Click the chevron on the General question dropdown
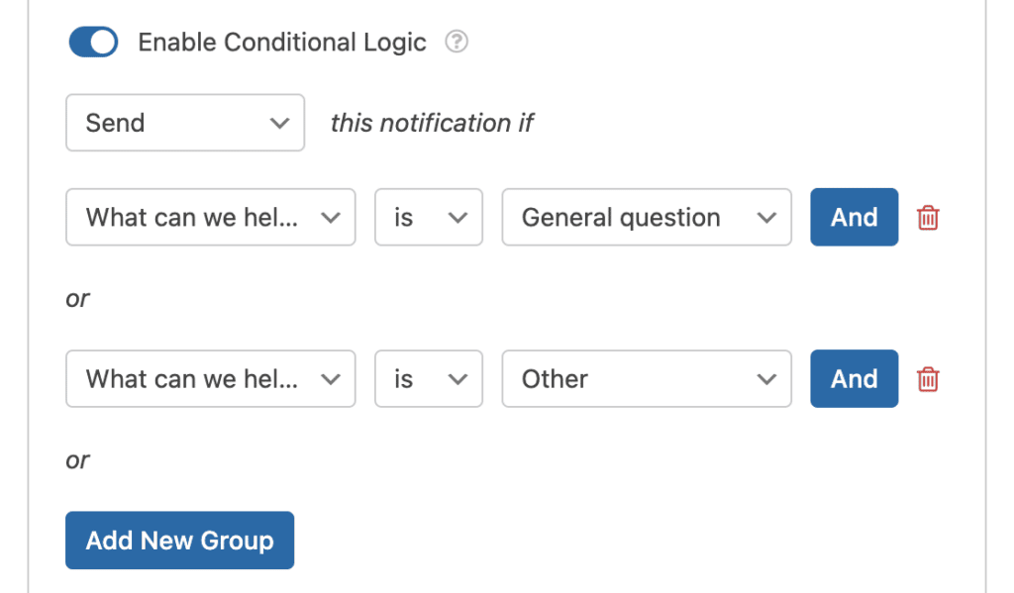The image size is (1014, 593). tap(766, 217)
